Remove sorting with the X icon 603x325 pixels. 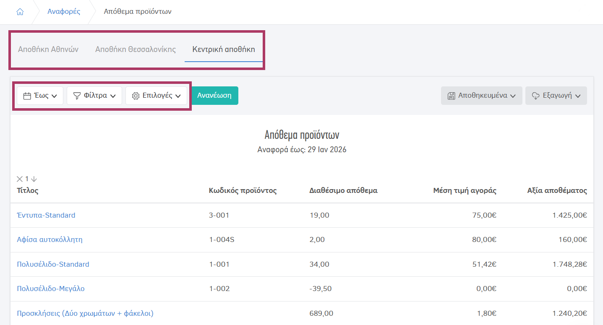20,179
